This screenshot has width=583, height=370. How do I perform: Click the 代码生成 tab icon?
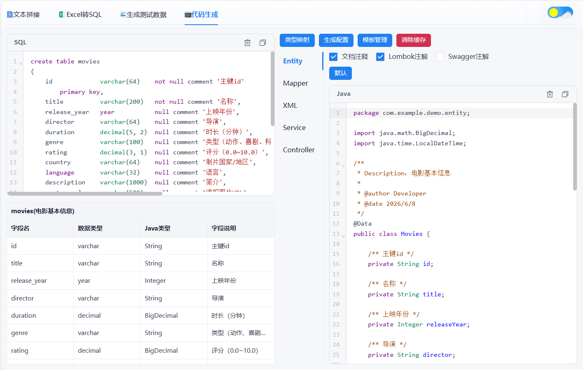pos(188,15)
